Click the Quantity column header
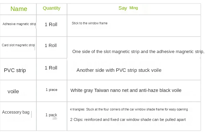206x135 pixels. pos(51,8)
